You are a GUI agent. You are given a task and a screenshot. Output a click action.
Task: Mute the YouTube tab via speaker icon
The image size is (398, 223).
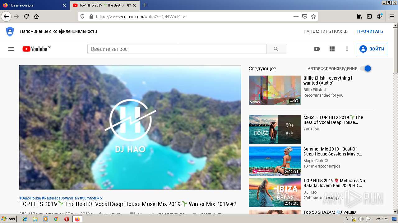pos(129,5)
